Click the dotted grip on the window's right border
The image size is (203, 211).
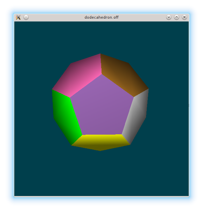coord(189,106)
